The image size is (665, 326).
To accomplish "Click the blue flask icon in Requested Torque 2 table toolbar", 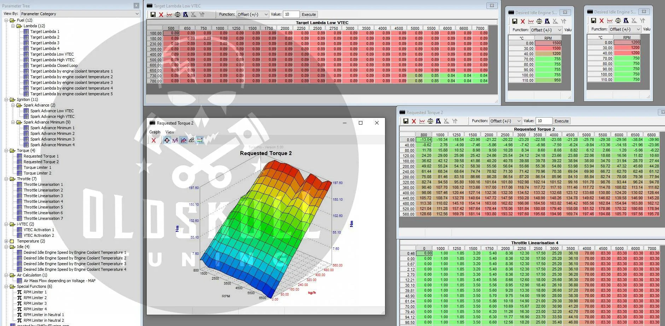I will click(438, 121).
